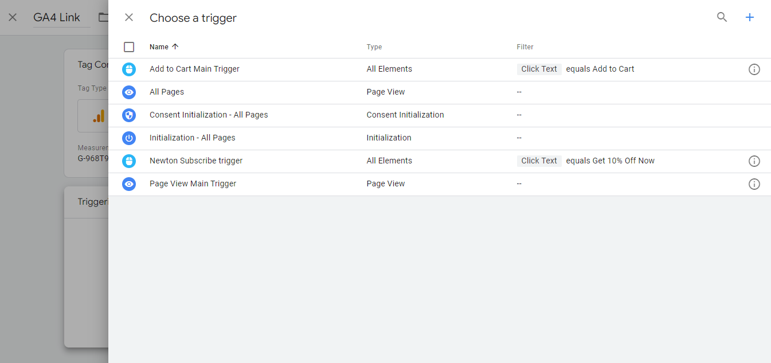
Task: Click the All Pages eye icon
Action: tap(129, 92)
